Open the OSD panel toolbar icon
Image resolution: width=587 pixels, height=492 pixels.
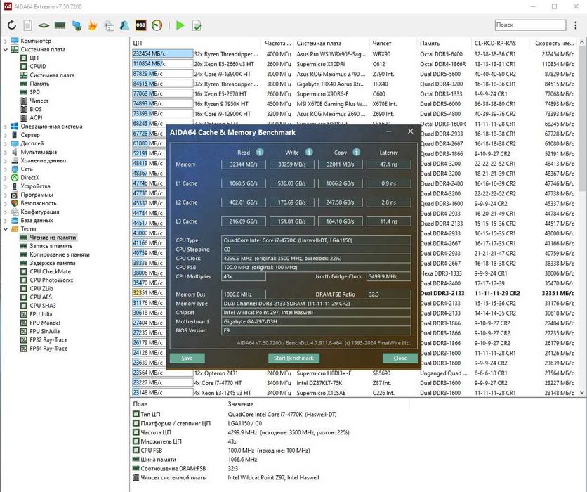pos(140,25)
